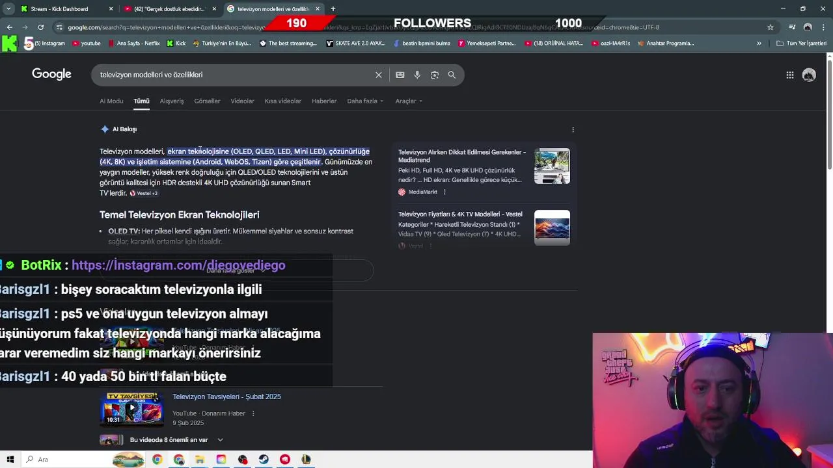Open Yemeksepeti Partne... bookmark
Screen dimensions: 833x468
coord(487,44)
